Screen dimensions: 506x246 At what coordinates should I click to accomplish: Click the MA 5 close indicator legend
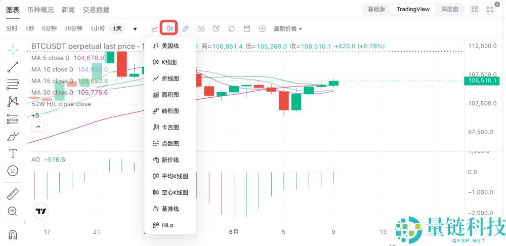[68, 58]
